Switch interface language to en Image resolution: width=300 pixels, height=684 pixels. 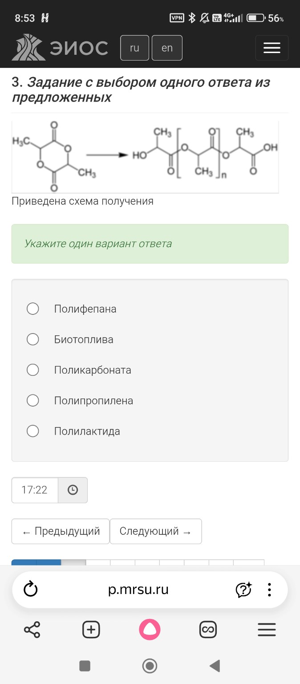(167, 48)
